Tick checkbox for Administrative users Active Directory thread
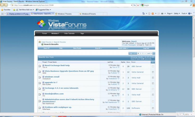Image resolution: width=195 pixels, height=117 pixels. coord(153,101)
